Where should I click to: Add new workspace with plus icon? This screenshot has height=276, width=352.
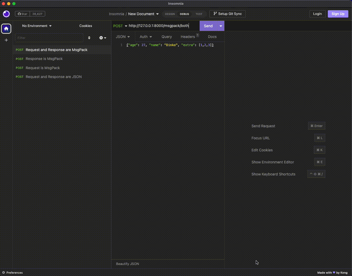coord(6,40)
